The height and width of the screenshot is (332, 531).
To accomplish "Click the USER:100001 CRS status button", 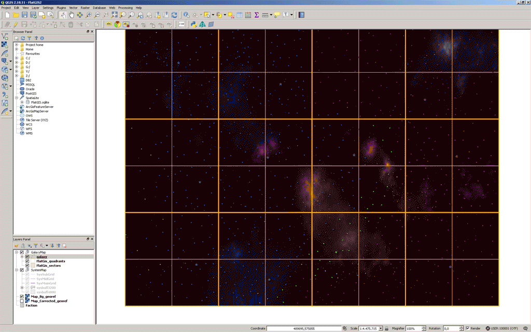I will 501,328.
